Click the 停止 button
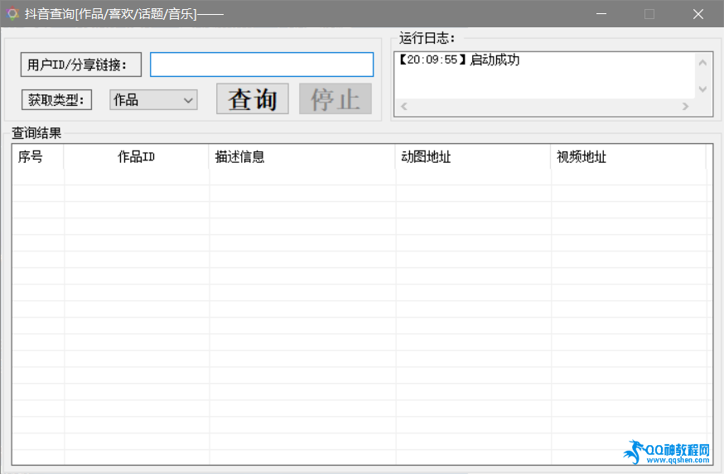Image resolution: width=724 pixels, height=474 pixels. [335, 98]
